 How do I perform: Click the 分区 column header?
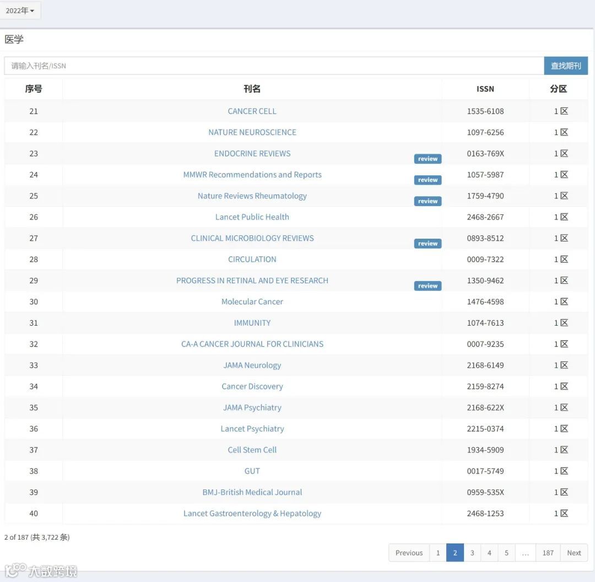[x=558, y=89]
